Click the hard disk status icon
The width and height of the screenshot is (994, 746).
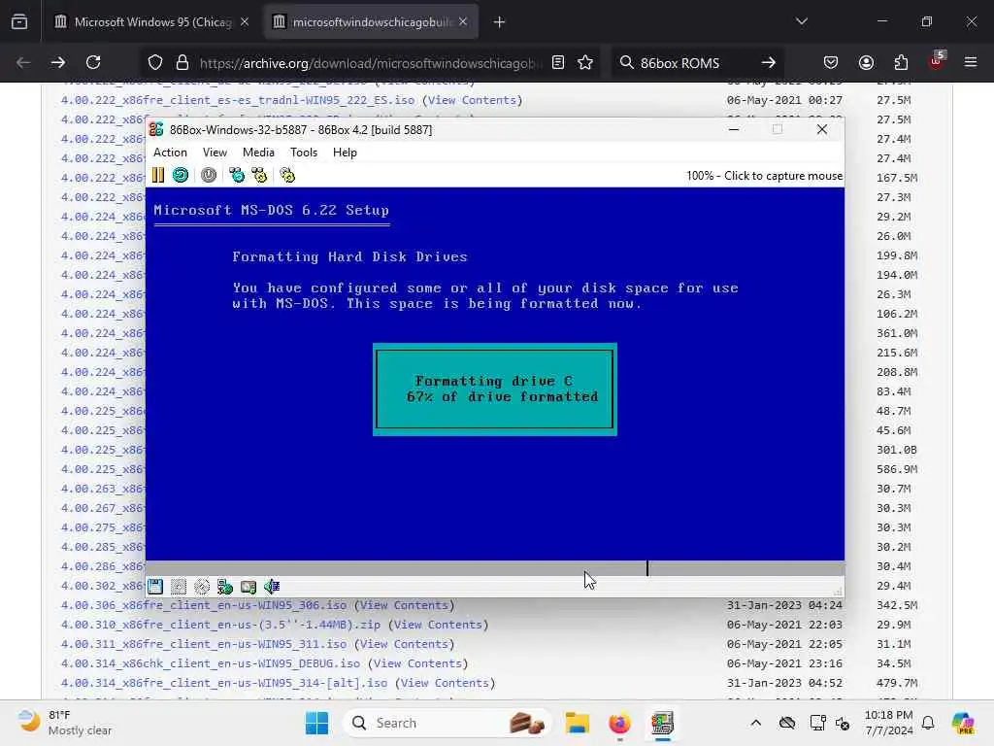248,587
